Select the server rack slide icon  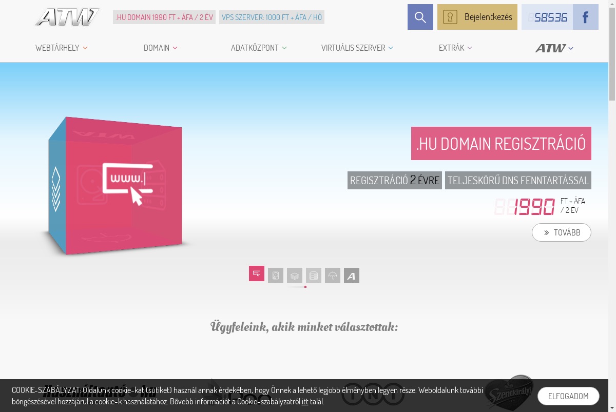314,276
